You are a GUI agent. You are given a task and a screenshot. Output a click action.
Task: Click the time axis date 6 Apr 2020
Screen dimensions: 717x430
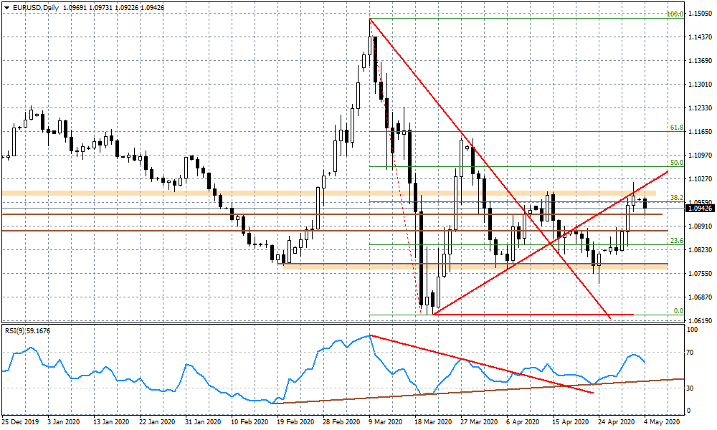click(523, 422)
